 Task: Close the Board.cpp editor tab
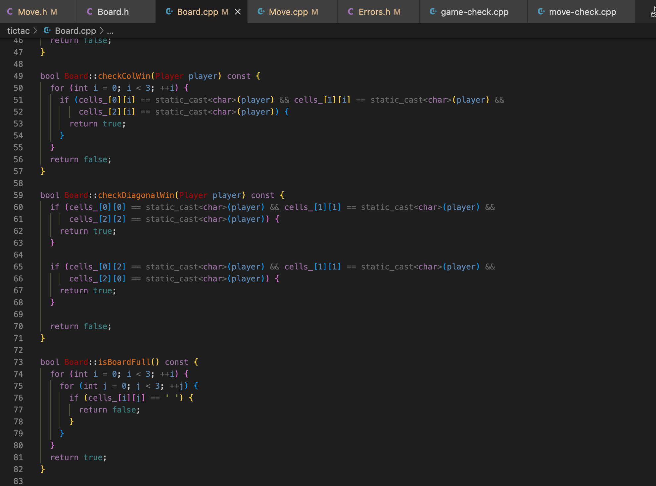point(238,12)
